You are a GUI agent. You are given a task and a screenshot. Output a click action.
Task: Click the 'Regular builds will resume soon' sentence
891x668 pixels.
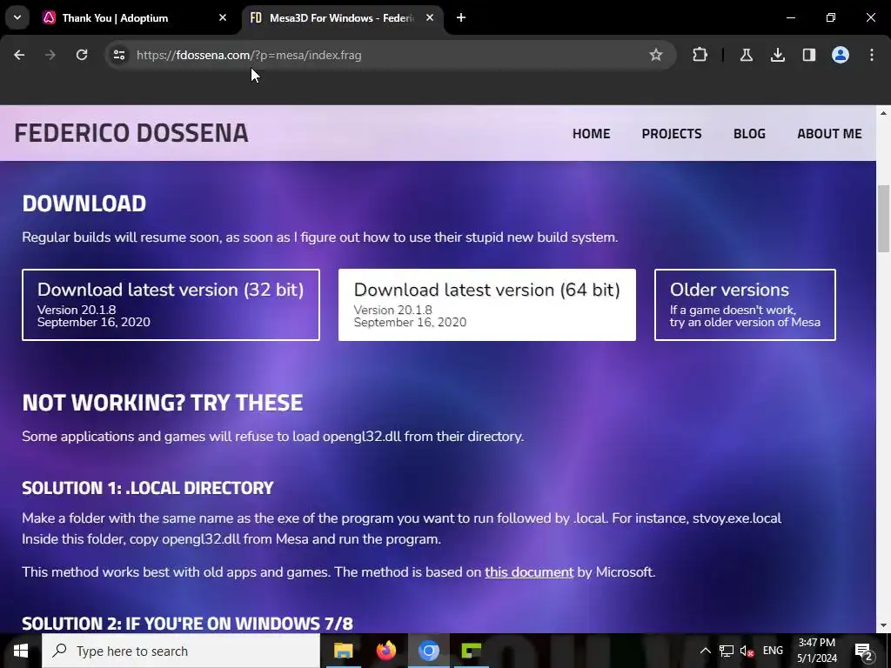coord(320,237)
